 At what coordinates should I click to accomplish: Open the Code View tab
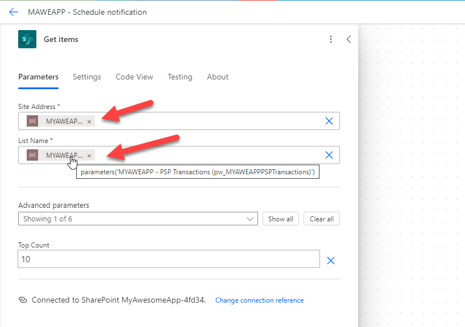click(x=134, y=77)
